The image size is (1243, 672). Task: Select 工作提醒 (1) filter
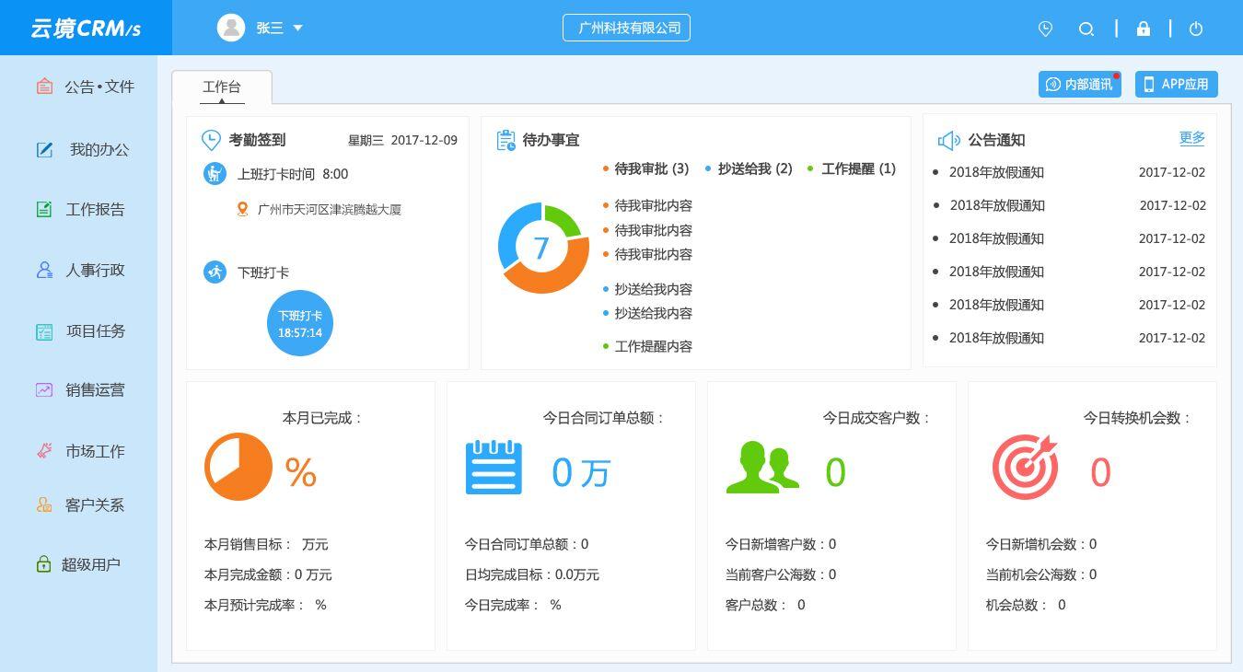[852, 168]
